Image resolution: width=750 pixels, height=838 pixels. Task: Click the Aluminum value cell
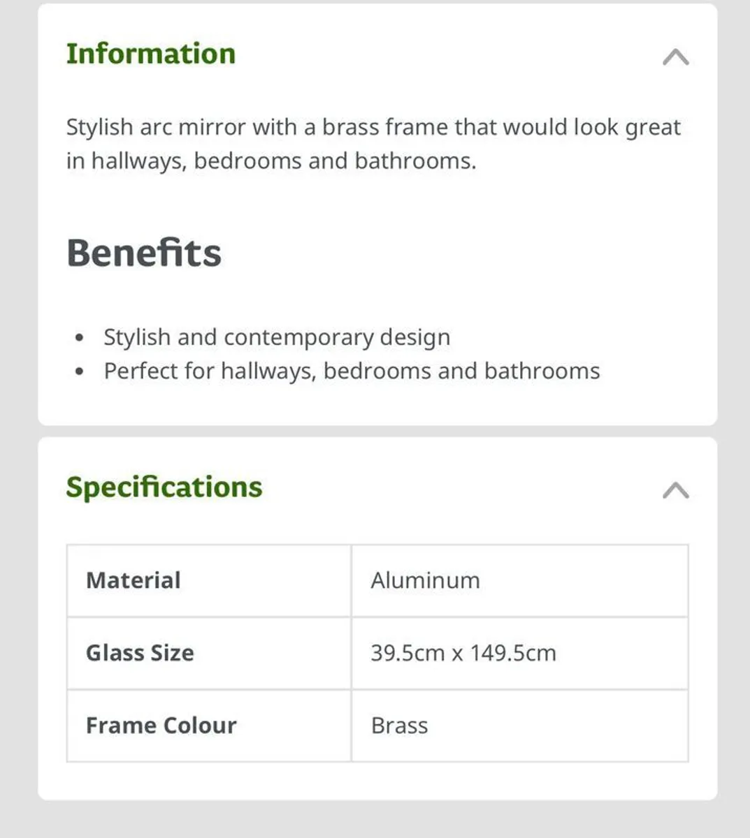tap(519, 580)
